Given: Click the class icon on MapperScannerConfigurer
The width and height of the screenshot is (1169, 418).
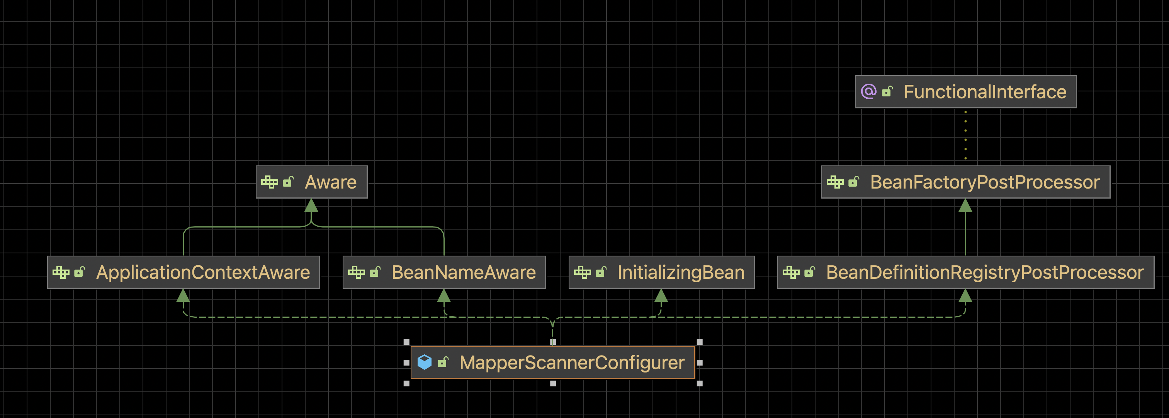Looking at the screenshot, I should 424,362.
